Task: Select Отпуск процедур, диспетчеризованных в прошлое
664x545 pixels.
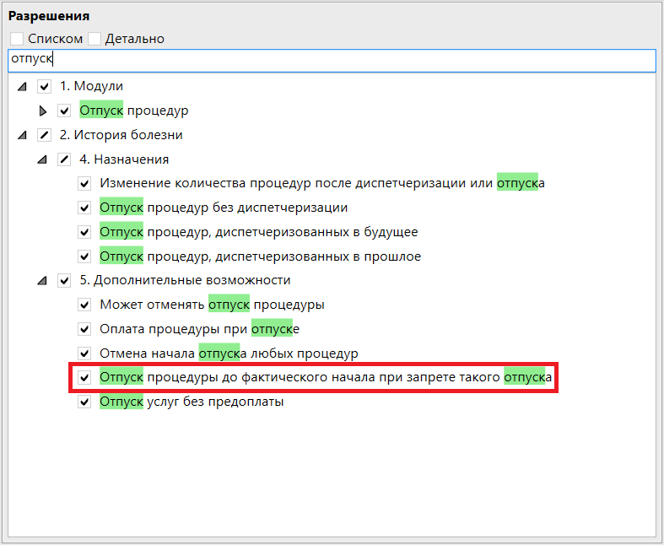Action: (x=260, y=256)
